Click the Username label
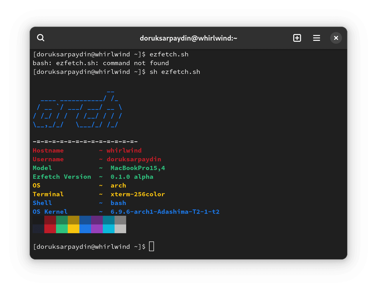Image resolution: width=377 pixels, height=292 pixels. (48, 159)
